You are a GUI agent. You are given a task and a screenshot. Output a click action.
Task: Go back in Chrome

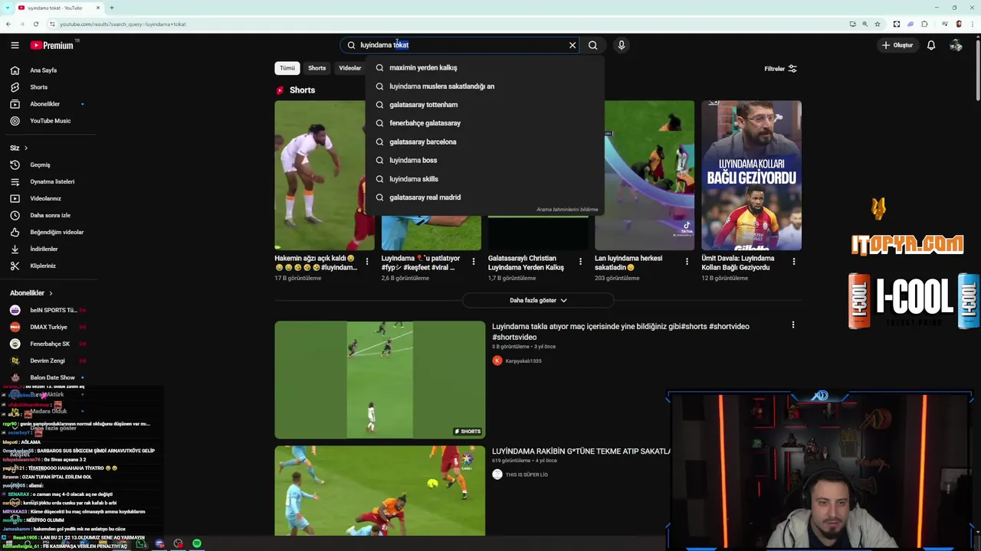(x=8, y=24)
